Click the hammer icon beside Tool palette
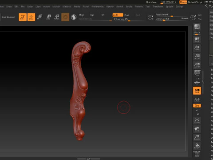This screenshot has height=160, width=213. (206, 6)
